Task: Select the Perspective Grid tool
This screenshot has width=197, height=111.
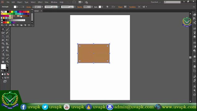Action: click(x=7, y=43)
